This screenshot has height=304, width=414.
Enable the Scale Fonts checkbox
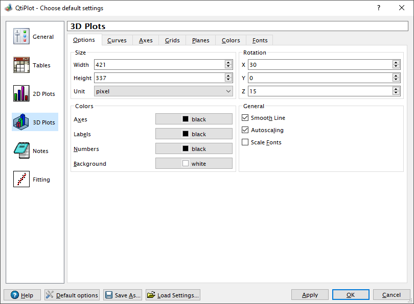coord(245,142)
